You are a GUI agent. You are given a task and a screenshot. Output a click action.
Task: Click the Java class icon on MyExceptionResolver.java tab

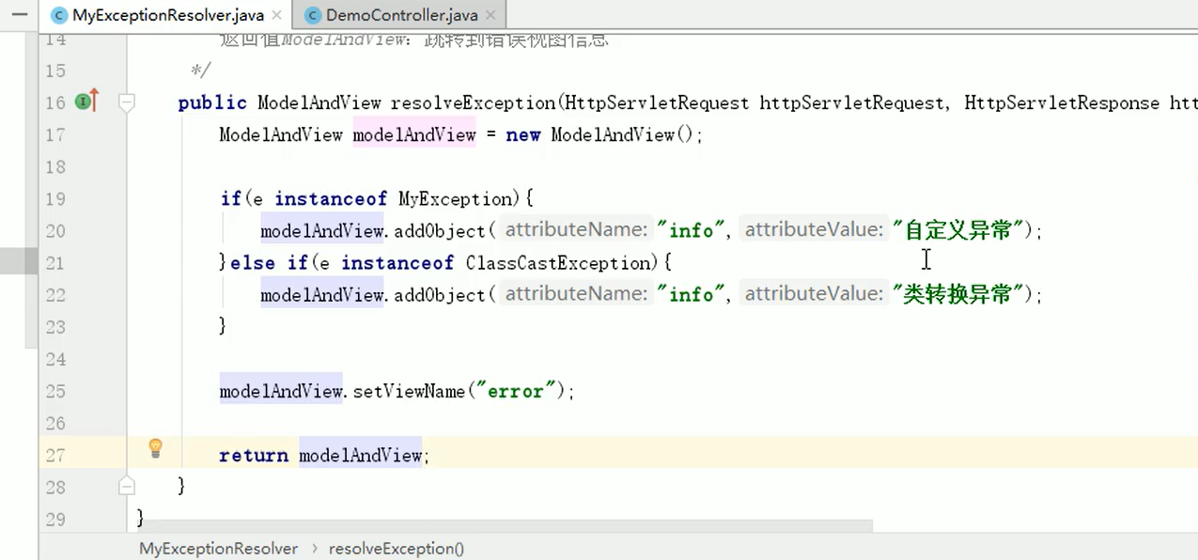58,15
